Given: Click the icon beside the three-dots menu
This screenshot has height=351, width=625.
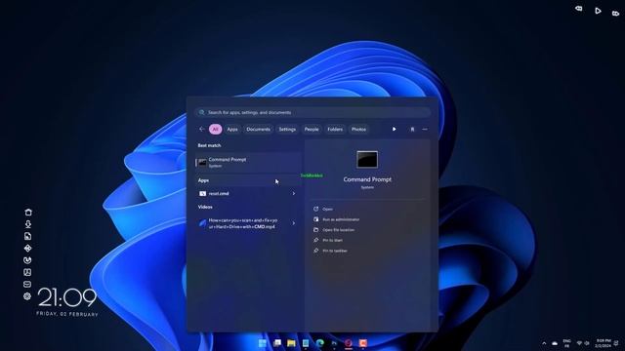Looking at the screenshot, I should point(412,130).
